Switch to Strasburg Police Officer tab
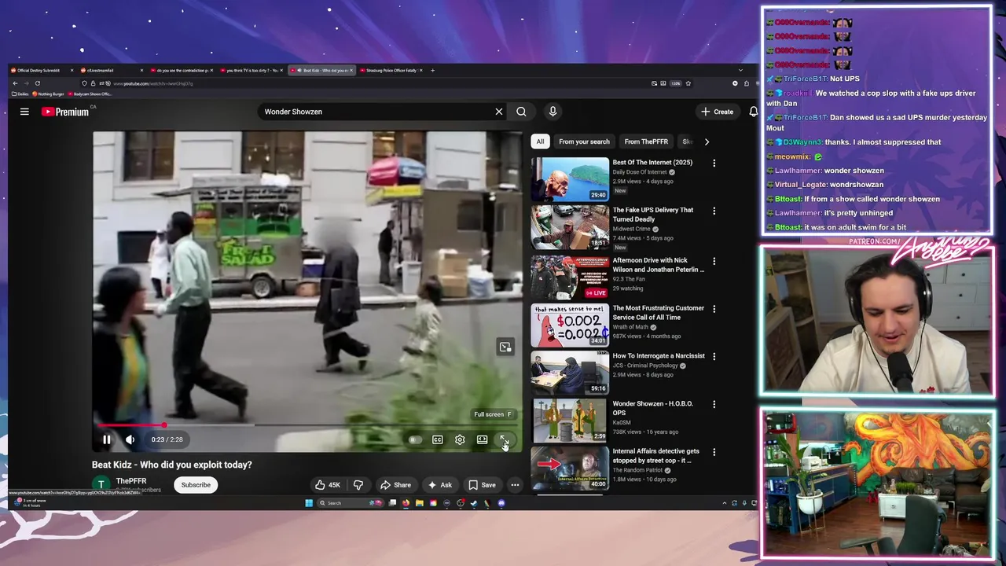Screen dimensions: 1006x566 393,70
